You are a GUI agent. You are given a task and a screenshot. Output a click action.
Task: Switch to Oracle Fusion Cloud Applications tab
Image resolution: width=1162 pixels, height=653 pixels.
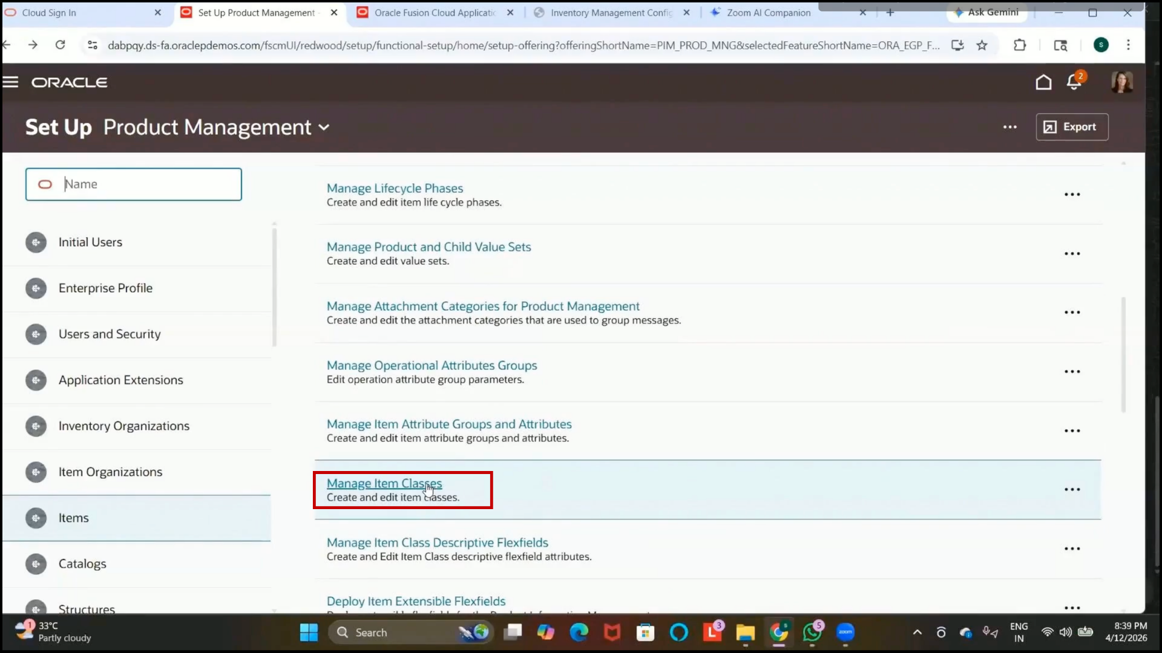tap(435, 13)
